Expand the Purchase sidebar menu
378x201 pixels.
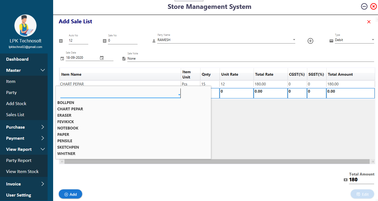click(x=43, y=127)
